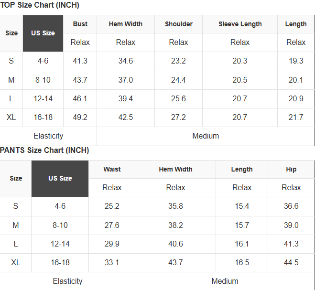Viewport: 315px width, 290px height.
Task: Select the TOP Size Chart (INCH) title
Action: 40,5
